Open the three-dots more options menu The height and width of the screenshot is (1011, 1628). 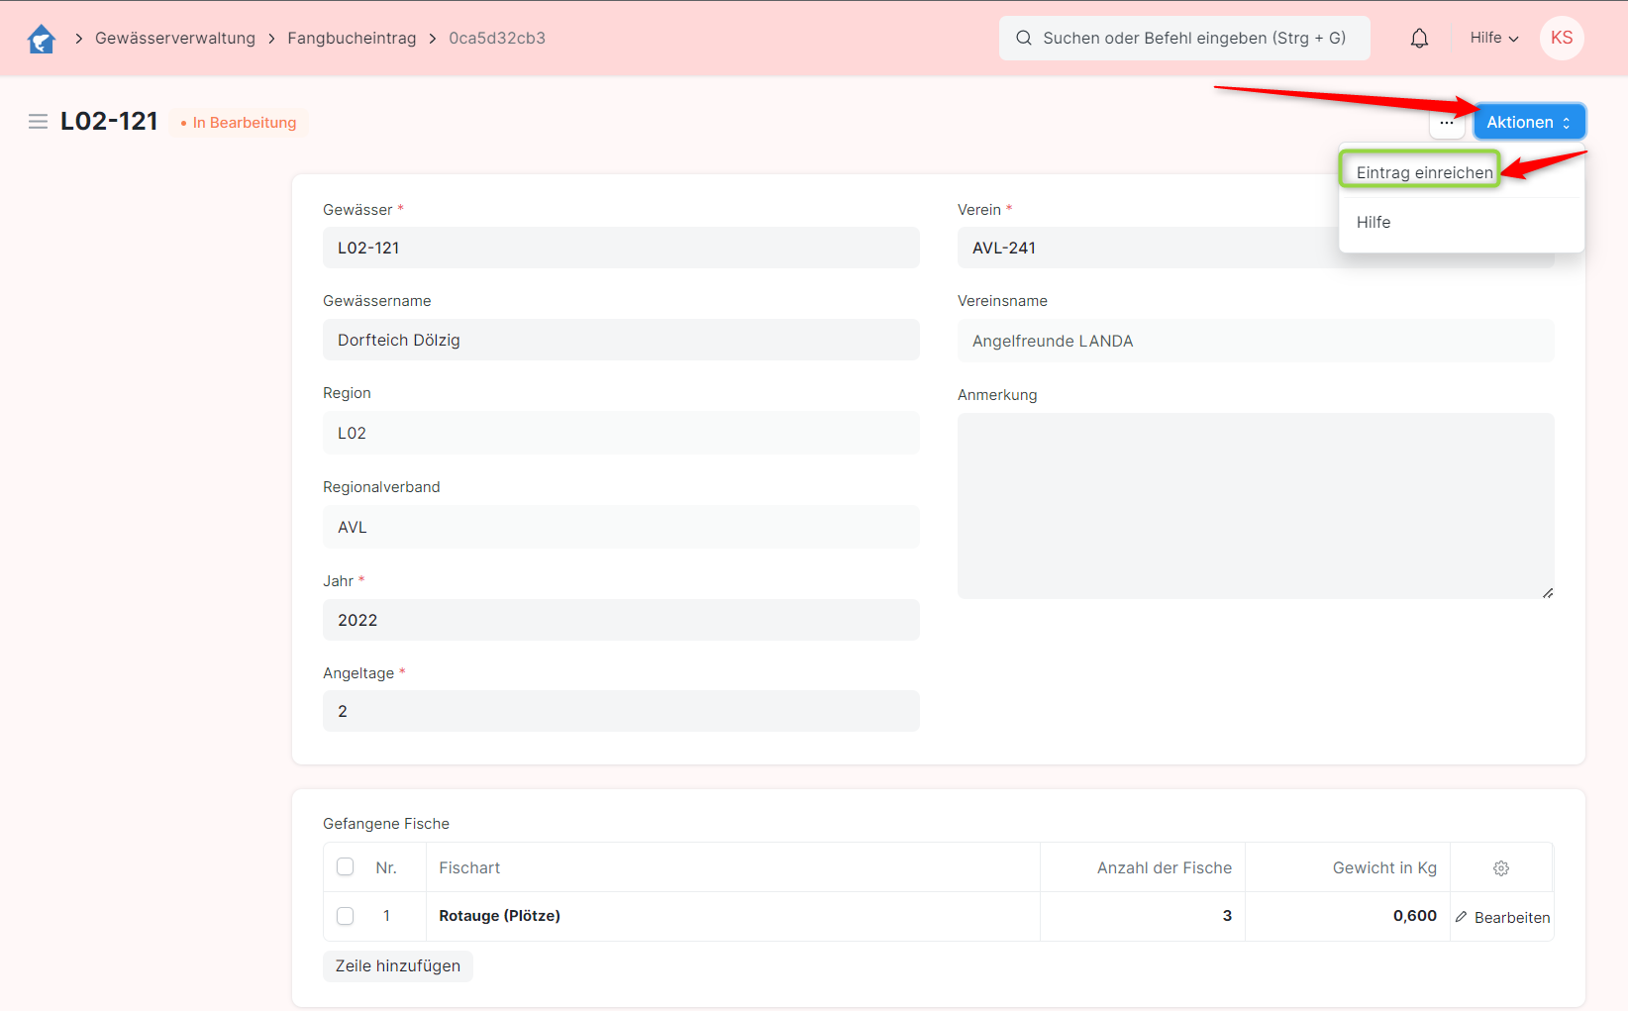[1447, 123]
